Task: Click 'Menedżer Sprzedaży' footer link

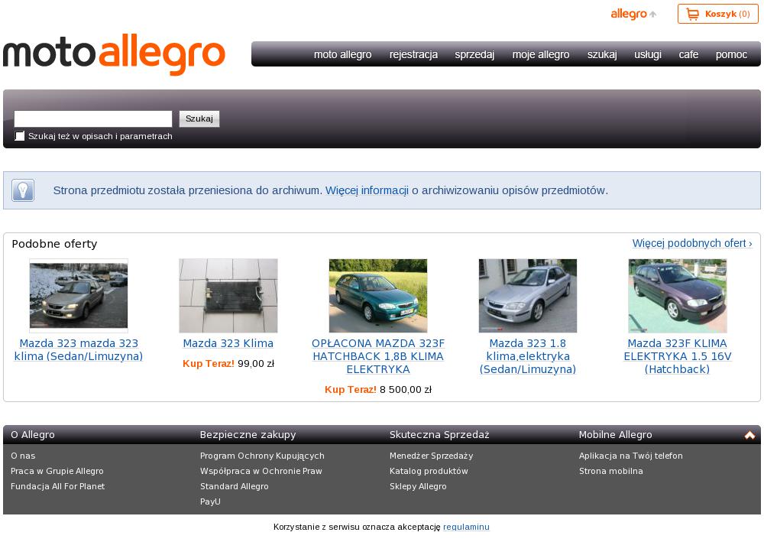Action: point(431,456)
